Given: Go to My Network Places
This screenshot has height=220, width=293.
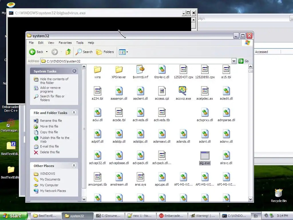Looking at the screenshot, I should 53,191.
